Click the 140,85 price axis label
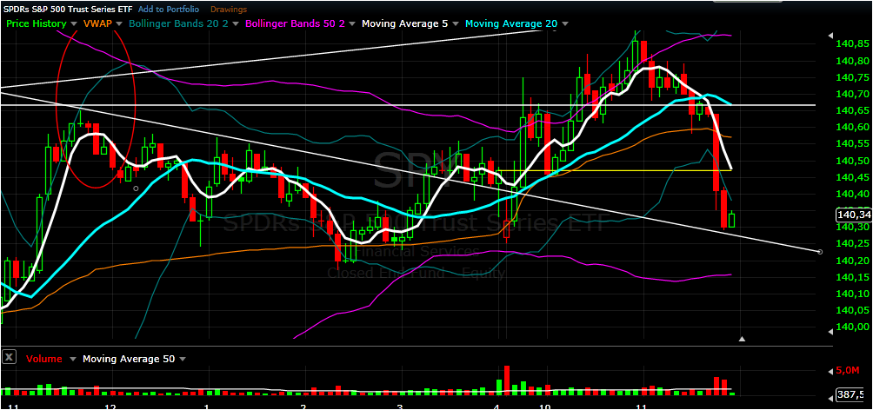This screenshot has height=410, width=873. click(x=854, y=43)
